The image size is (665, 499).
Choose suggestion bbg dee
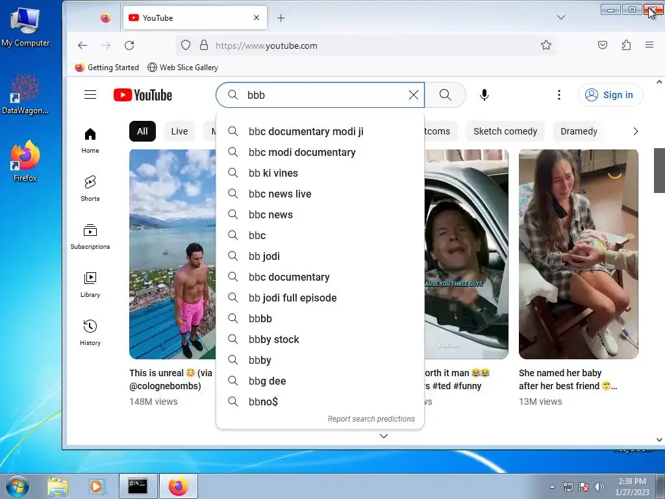[x=320, y=381]
